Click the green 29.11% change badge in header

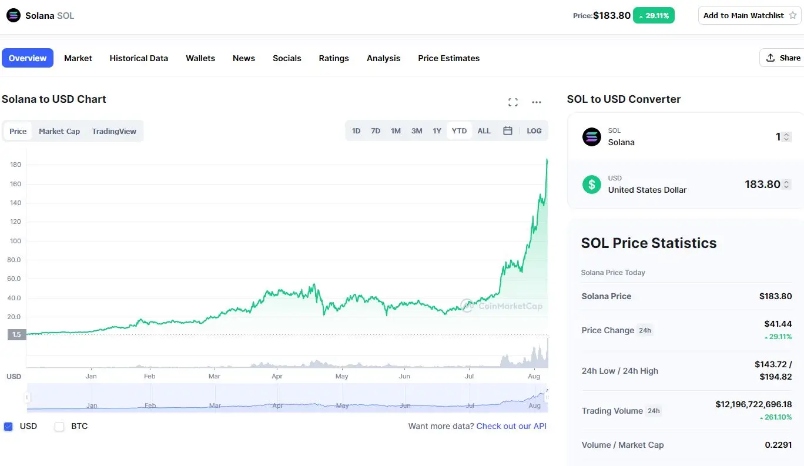coord(654,15)
